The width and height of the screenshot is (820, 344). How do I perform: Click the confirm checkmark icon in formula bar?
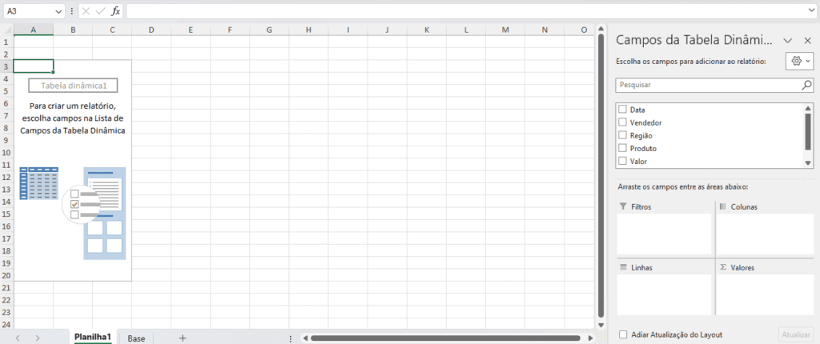[101, 11]
